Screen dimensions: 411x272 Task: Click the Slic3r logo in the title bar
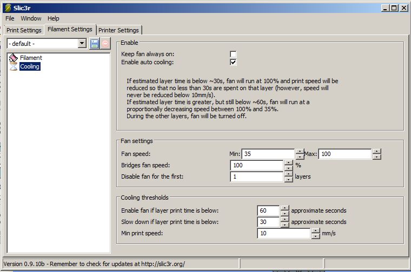tap(8, 8)
